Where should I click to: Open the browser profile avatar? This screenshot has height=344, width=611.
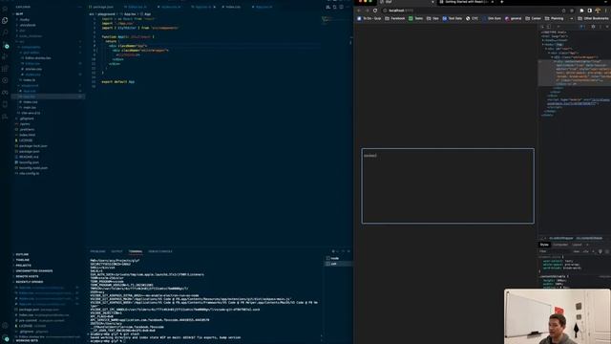598,11
